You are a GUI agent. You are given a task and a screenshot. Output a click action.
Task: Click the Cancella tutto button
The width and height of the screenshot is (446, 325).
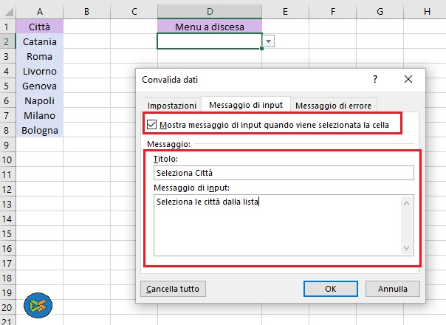click(174, 288)
